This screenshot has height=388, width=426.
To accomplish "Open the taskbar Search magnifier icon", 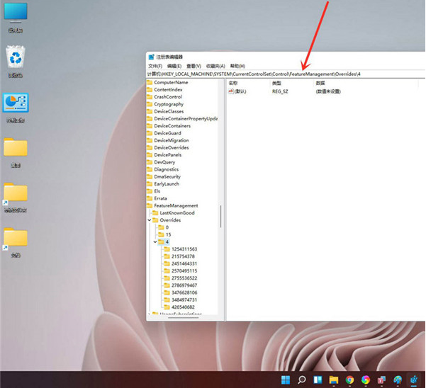I will coord(301,380).
